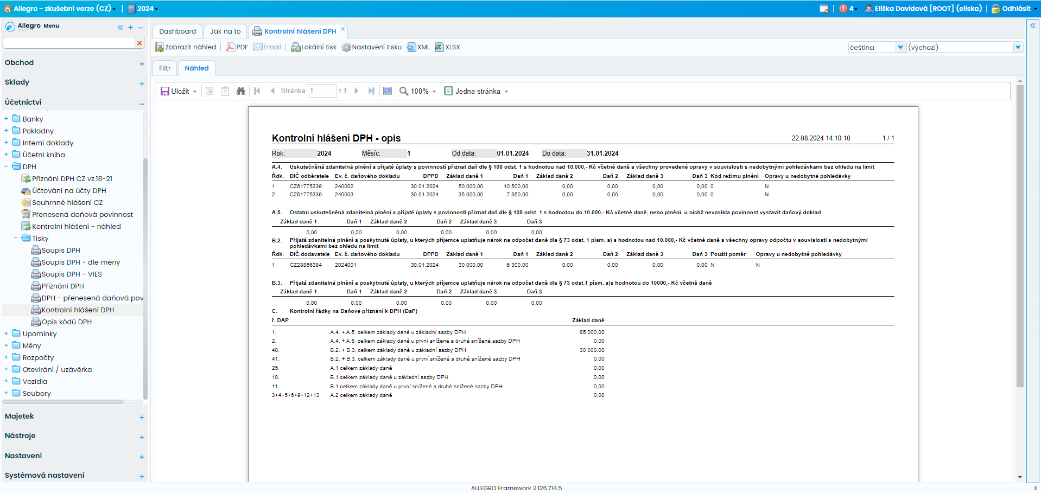Image resolution: width=1041 pixels, height=494 pixels.
Task: Export the report to XML
Action: coord(418,47)
